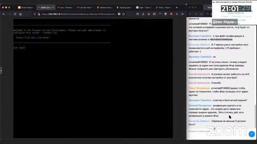This screenshot has height=144, width=257.
Task: Switch to the Nested Virtualization tab
Action: (104, 8)
